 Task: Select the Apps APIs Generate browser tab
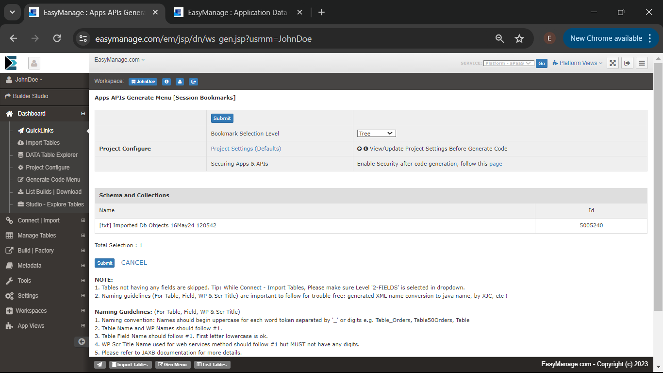(x=94, y=13)
